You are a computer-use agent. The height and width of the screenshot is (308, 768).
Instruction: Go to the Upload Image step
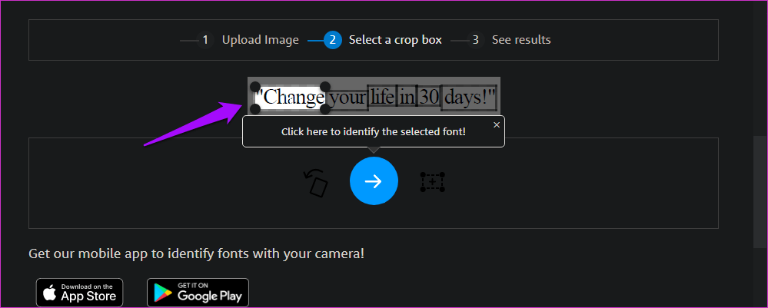260,40
